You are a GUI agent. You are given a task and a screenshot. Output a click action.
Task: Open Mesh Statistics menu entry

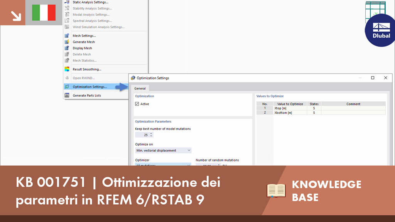tap(84, 61)
